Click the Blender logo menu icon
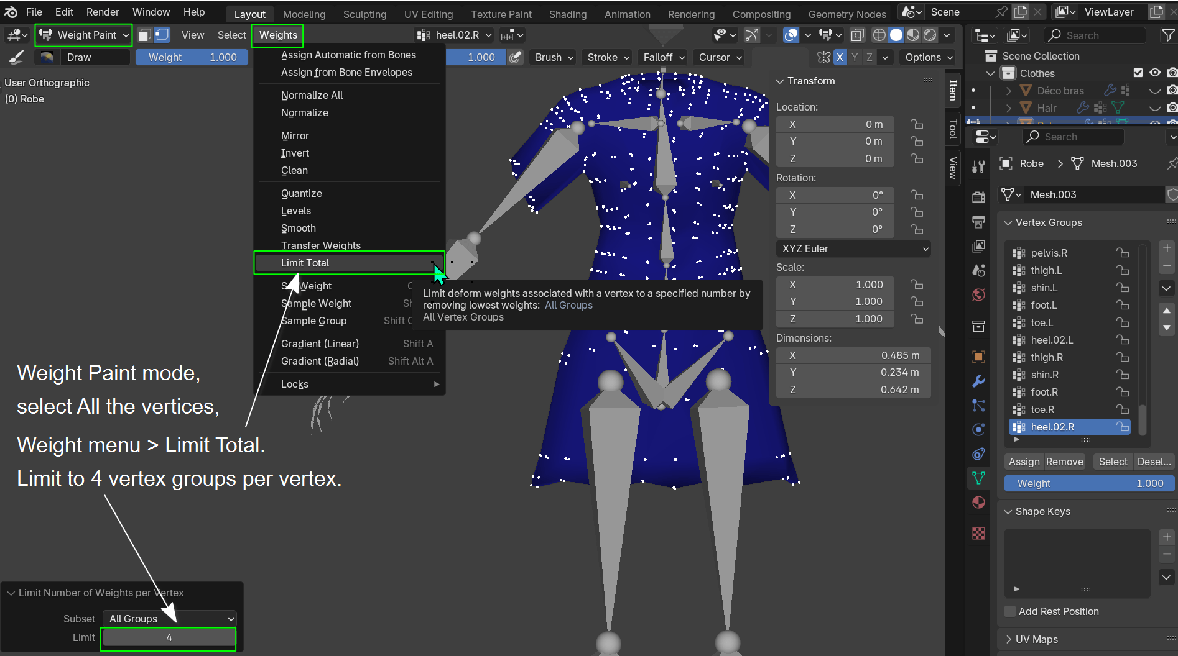 click(x=11, y=12)
